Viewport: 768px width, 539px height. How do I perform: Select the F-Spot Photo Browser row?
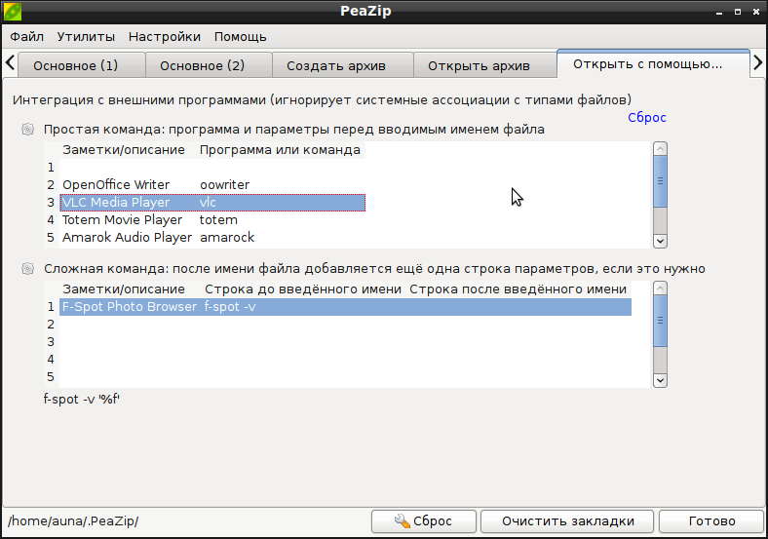(345, 307)
